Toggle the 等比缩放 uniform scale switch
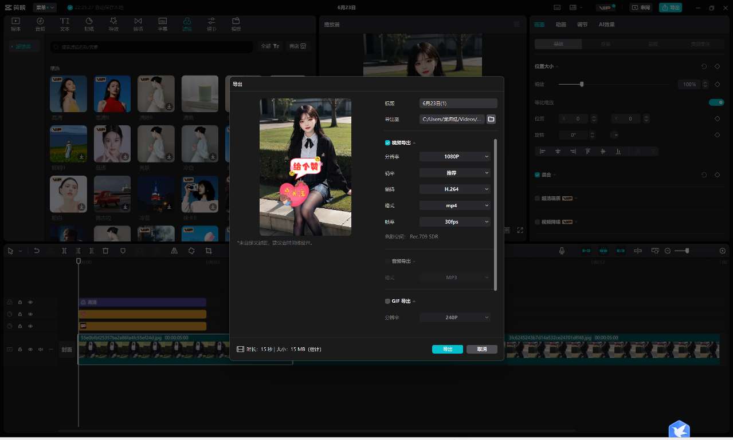This screenshot has height=440, width=733. 716,102
